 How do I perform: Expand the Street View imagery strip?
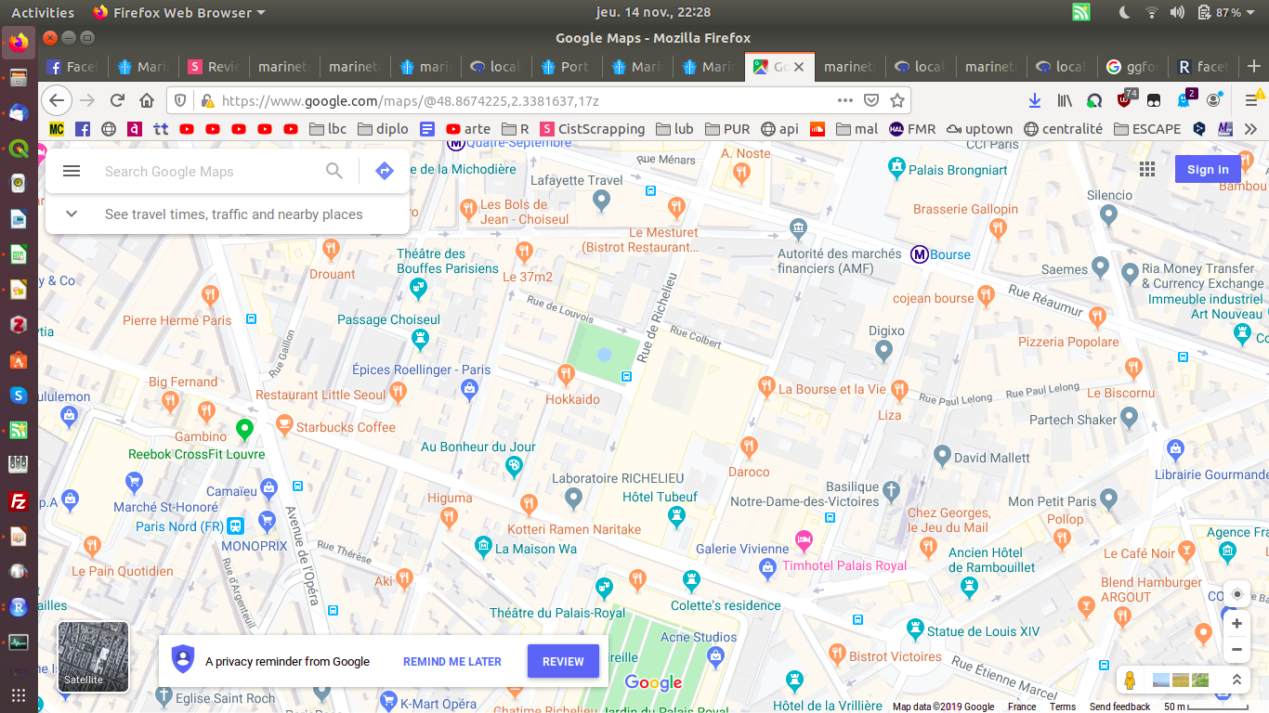(1236, 681)
